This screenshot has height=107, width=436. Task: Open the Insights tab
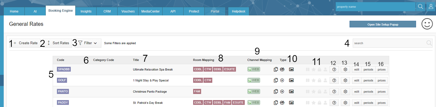pyautogui.click(x=86, y=11)
